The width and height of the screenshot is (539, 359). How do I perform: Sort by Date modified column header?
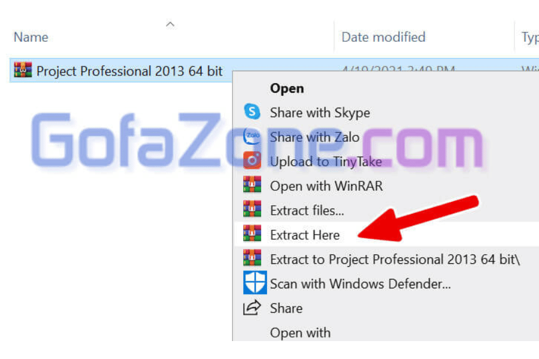[383, 37]
